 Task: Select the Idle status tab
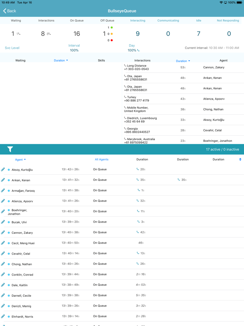[198, 21]
